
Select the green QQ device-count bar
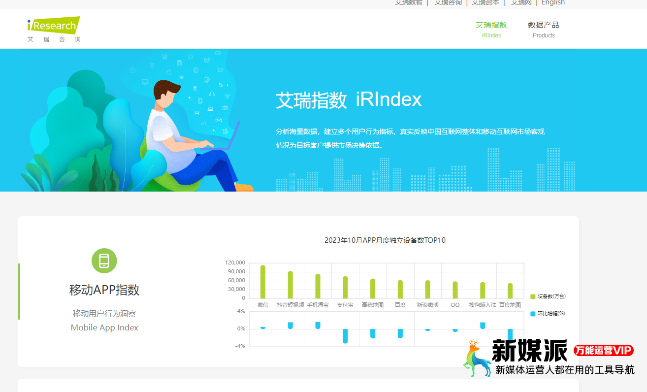(x=455, y=290)
